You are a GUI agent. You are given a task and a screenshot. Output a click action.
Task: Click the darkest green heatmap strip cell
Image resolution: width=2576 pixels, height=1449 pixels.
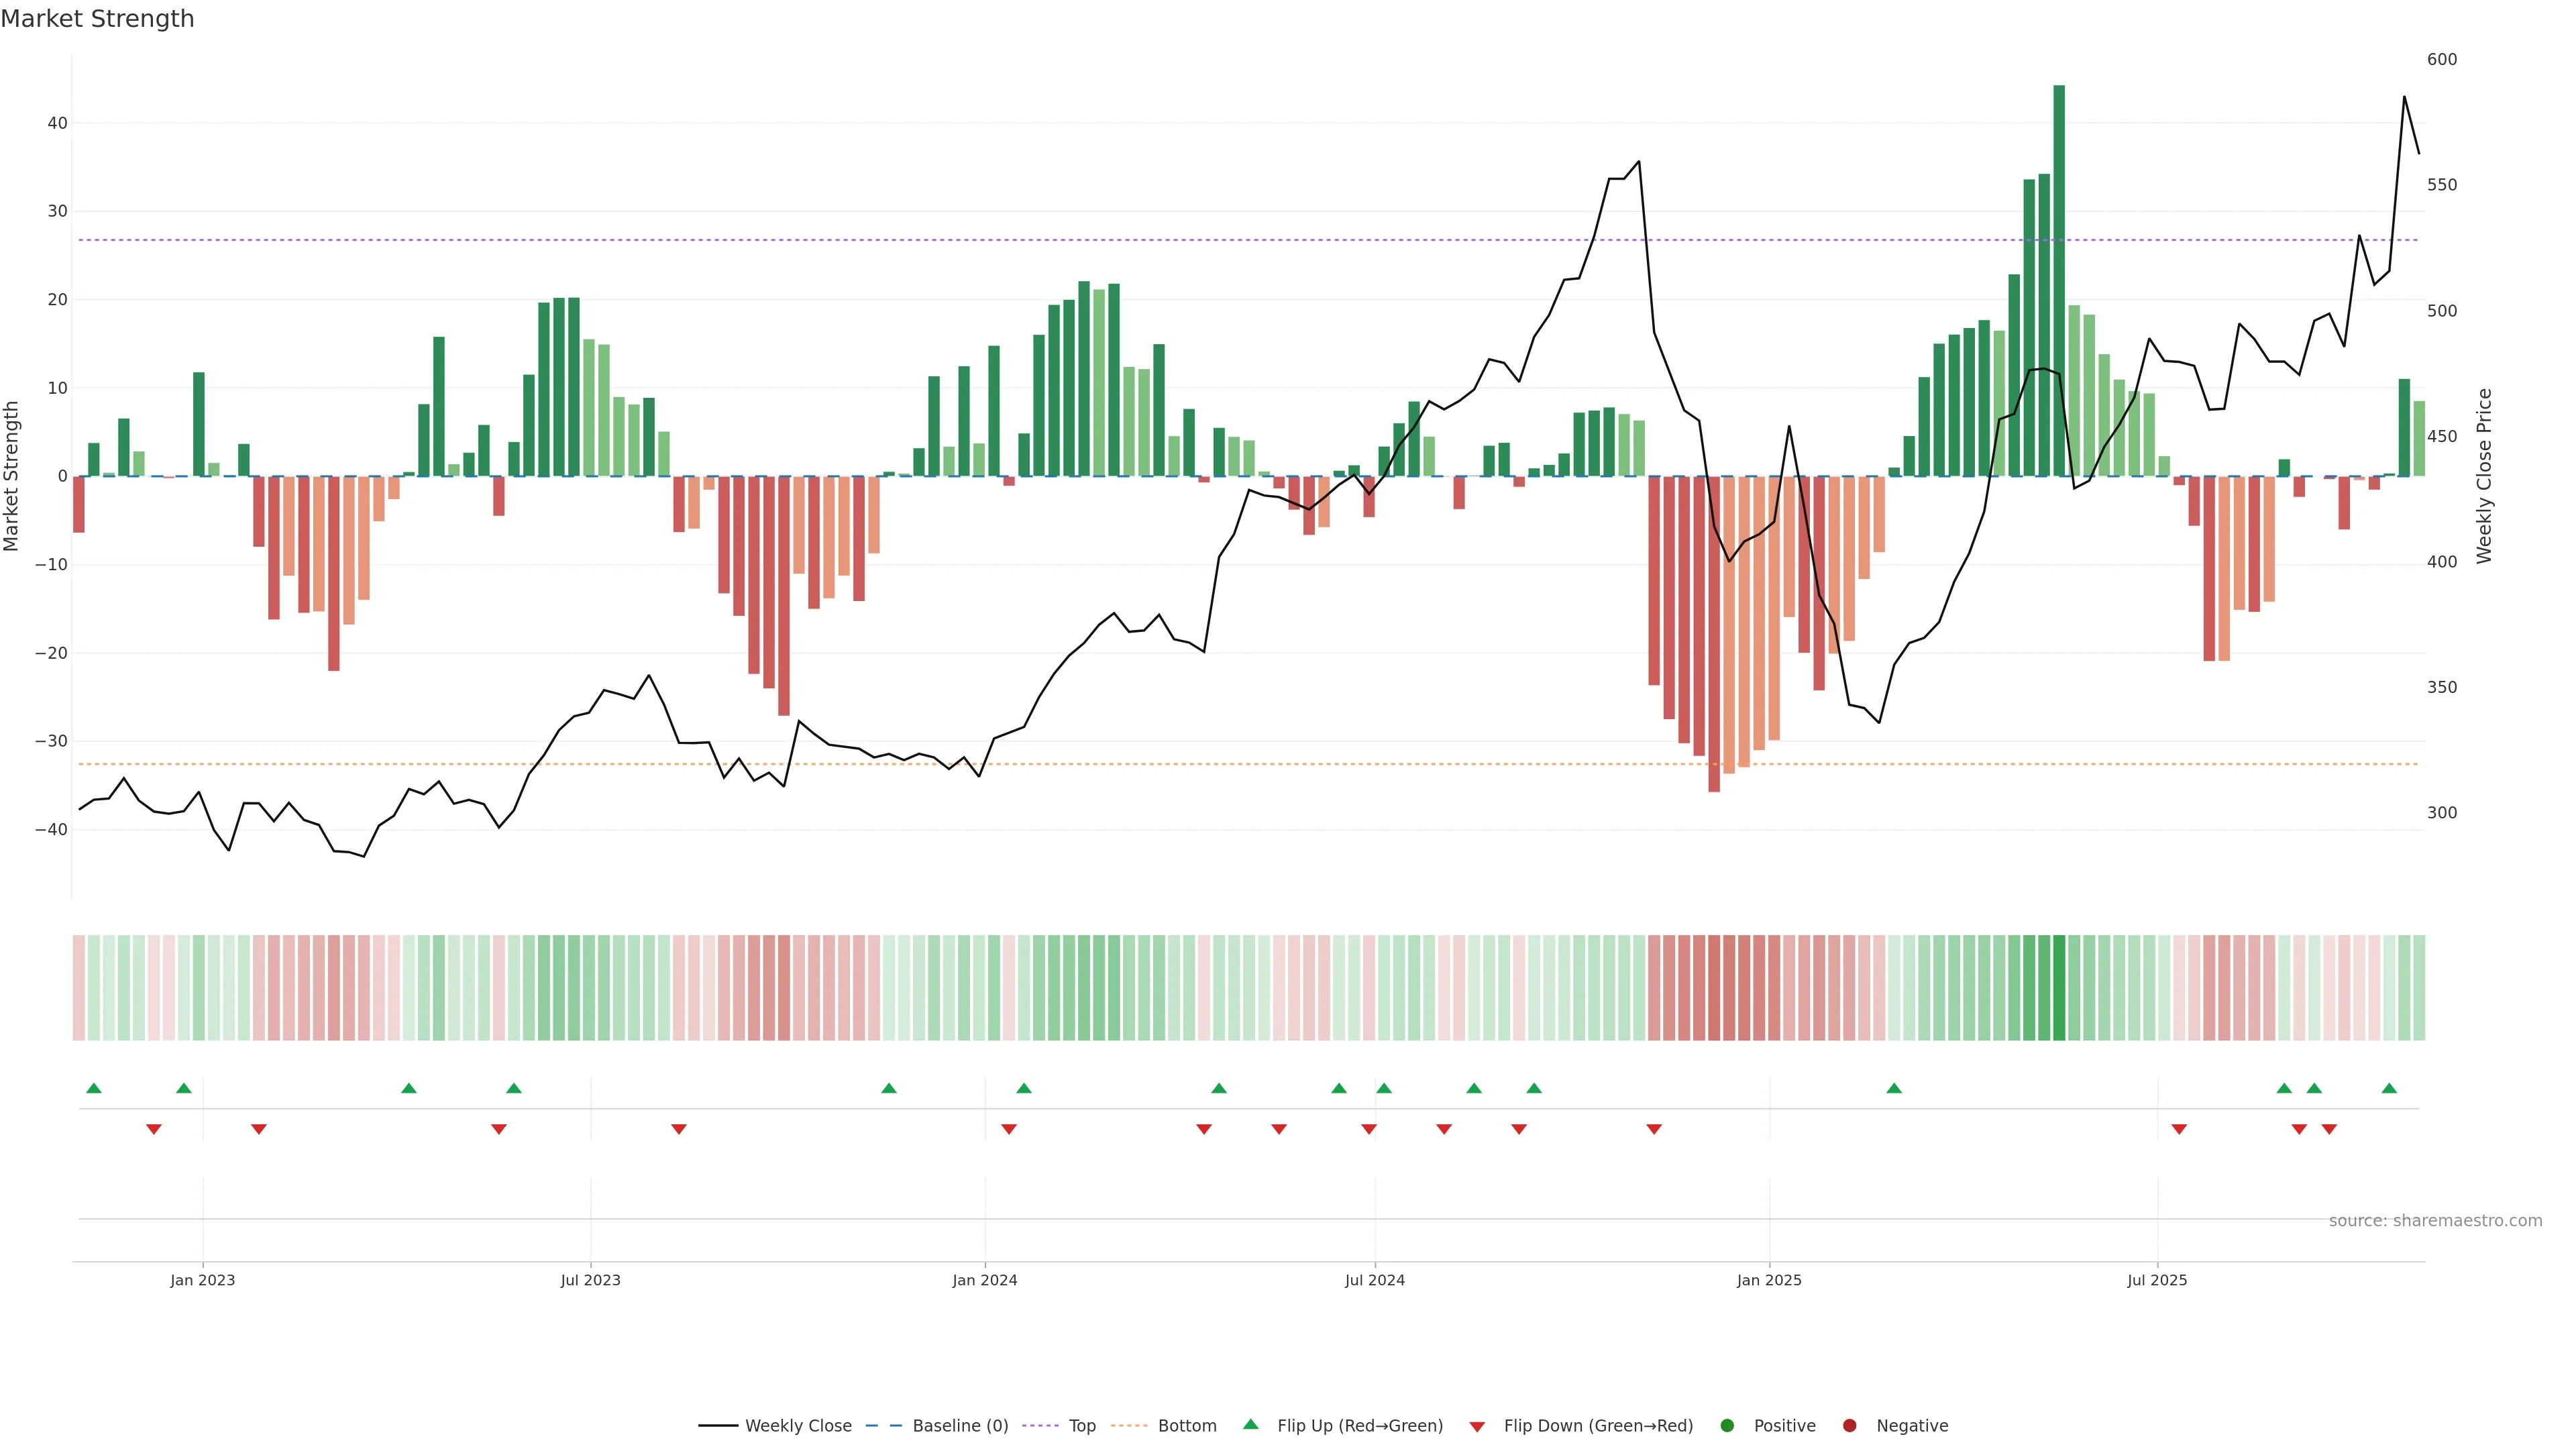coord(2059,988)
